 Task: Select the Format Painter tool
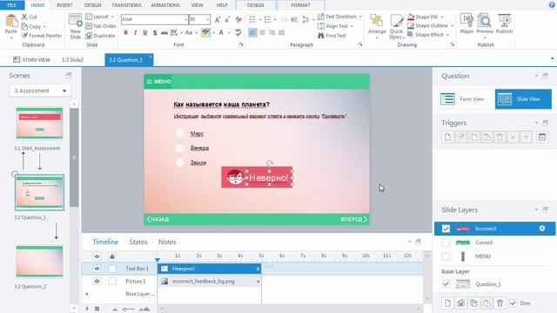click(42, 36)
